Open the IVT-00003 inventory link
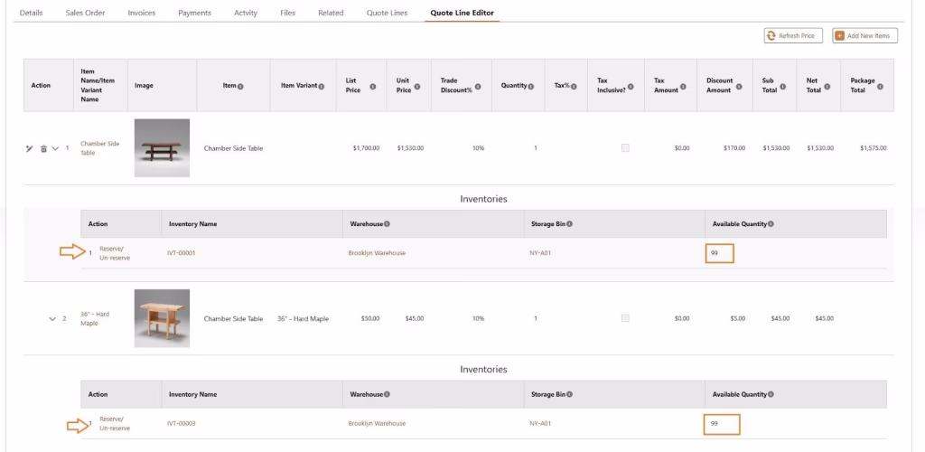Viewport: 925px width, 452px height. point(182,423)
